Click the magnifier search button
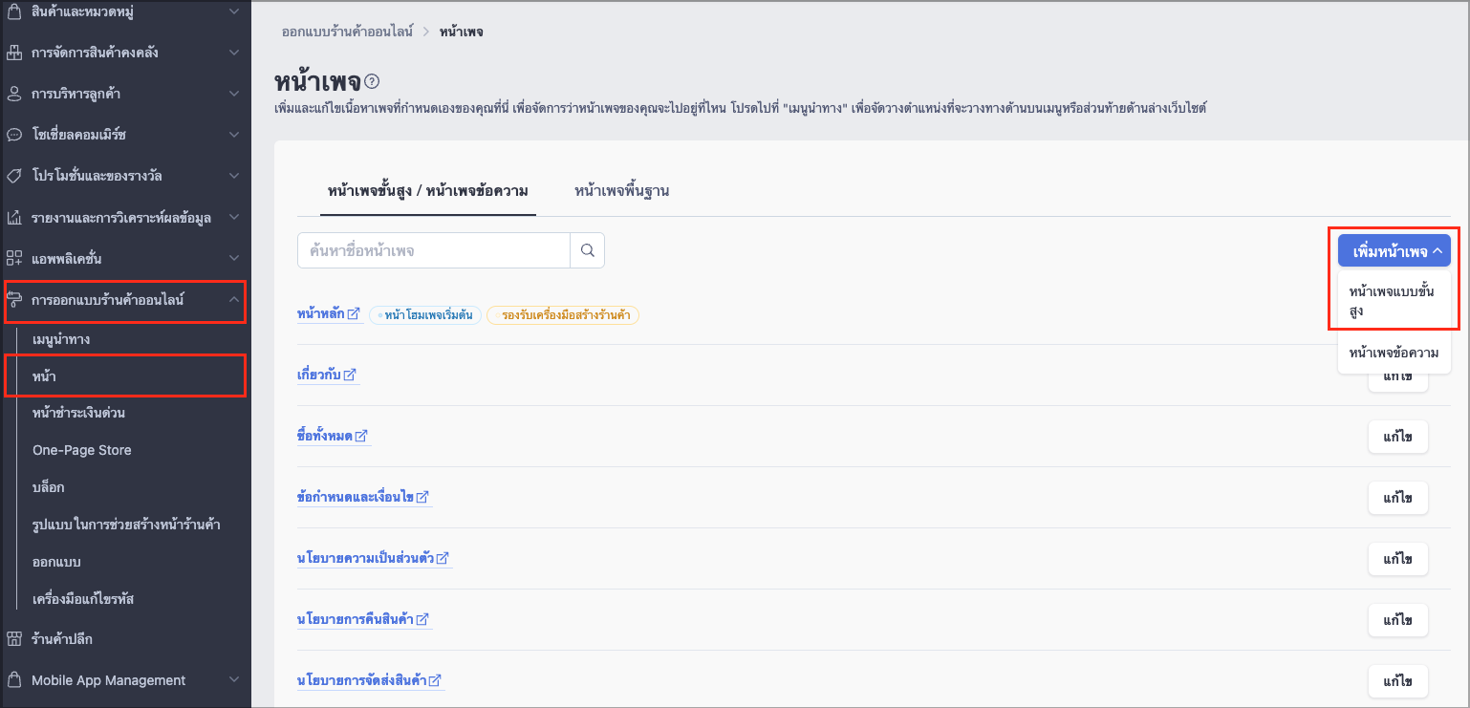This screenshot has width=1470, height=708. (x=588, y=250)
